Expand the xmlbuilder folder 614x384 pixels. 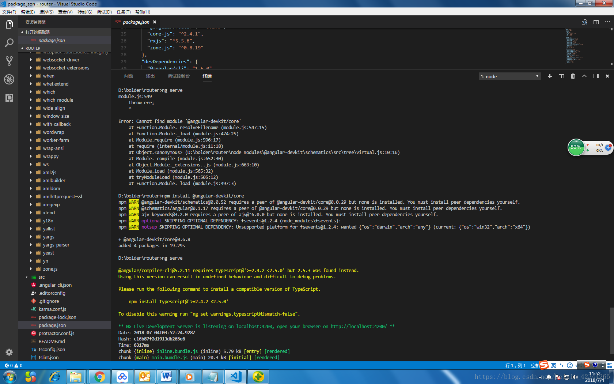[65, 180]
